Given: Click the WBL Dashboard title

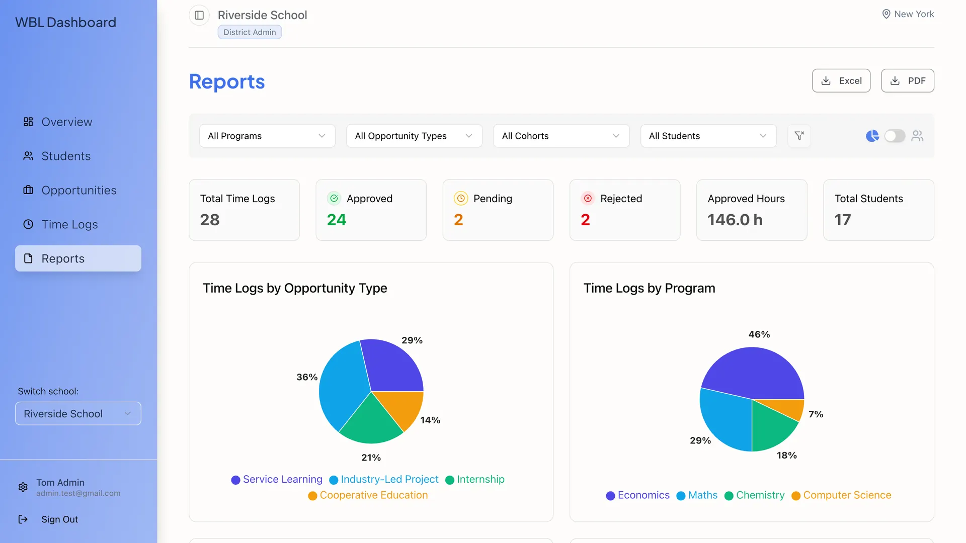Looking at the screenshot, I should pyautogui.click(x=65, y=22).
